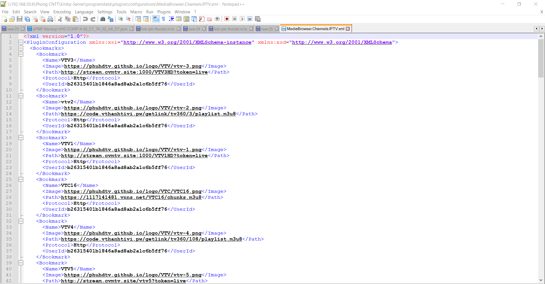Viewport: 545px width, 284px height.
Task: Open the Search menu
Action: pyautogui.click(x=30, y=12)
